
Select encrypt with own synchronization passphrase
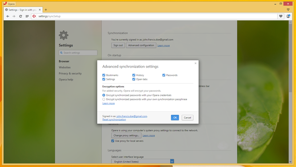coord(104,99)
